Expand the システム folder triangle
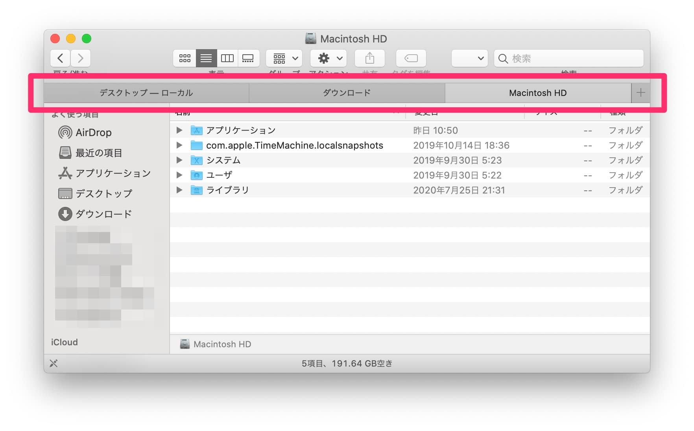This screenshot has height=431, width=694. point(179,160)
